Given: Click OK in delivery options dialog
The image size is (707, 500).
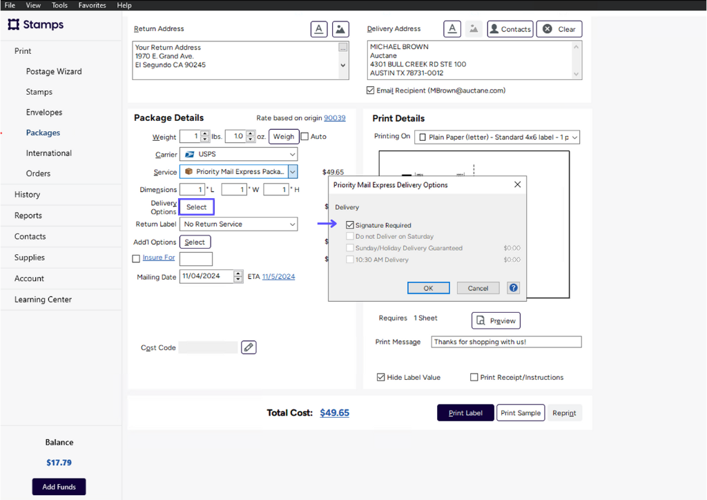Looking at the screenshot, I should [x=428, y=288].
